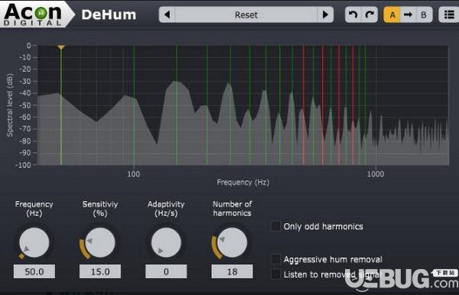Click the undo arrow icon
Screen dimensions: 459x295
pos(353,15)
